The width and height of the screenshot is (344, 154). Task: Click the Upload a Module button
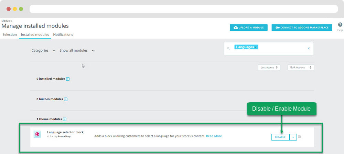pyautogui.click(x=249, y=28)
